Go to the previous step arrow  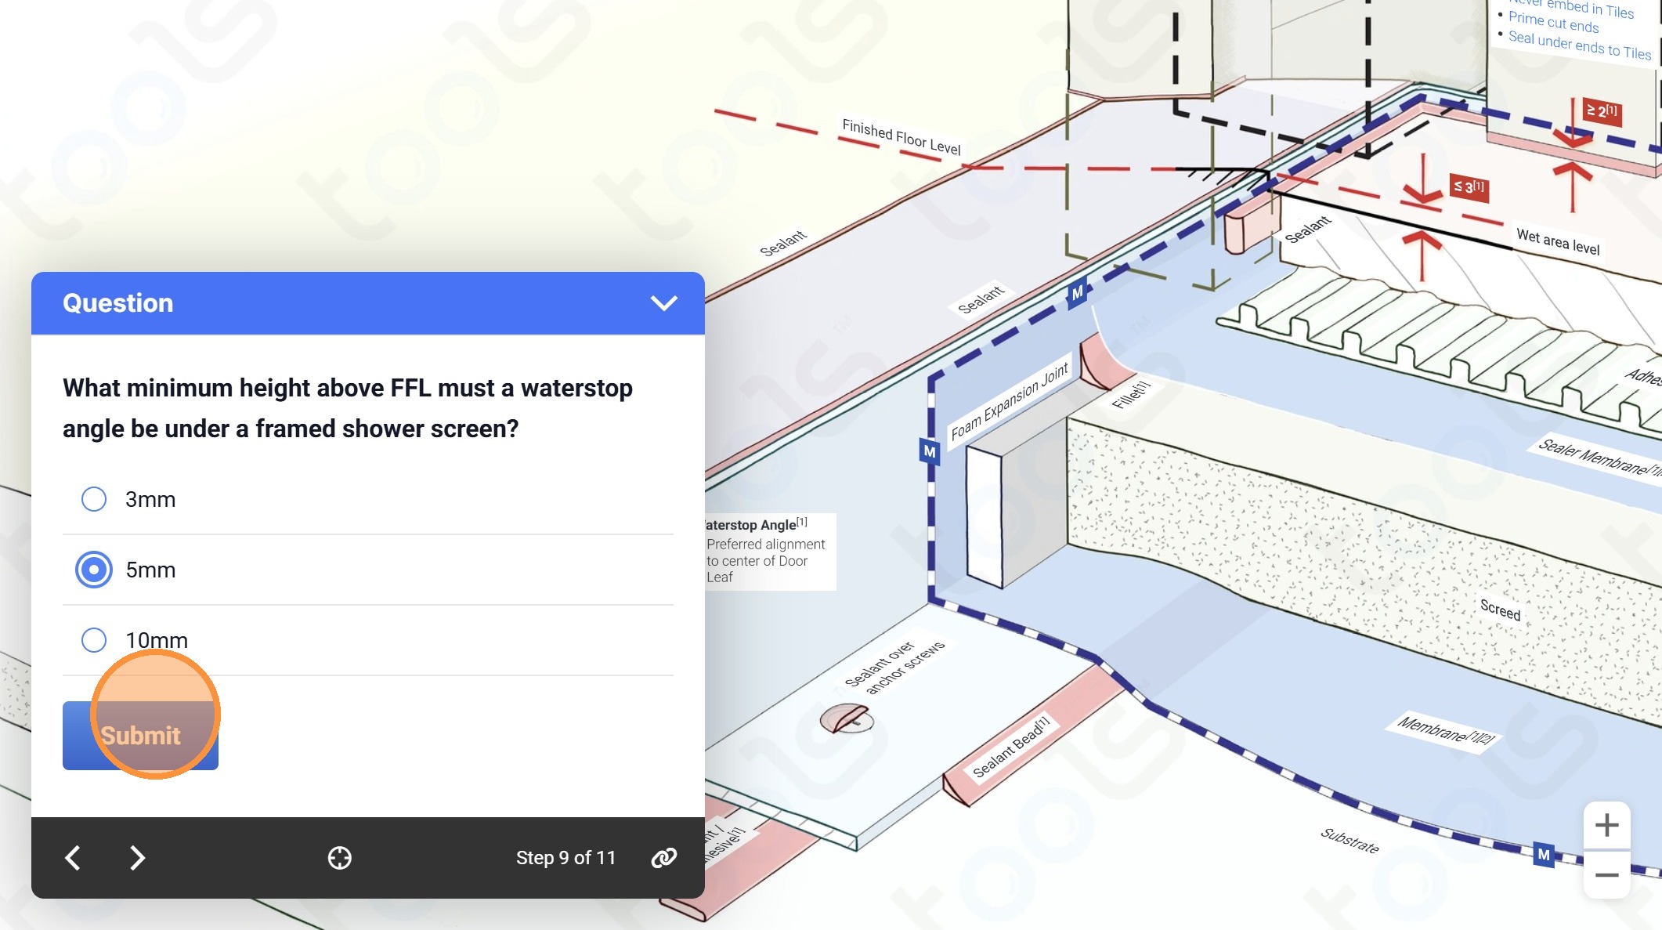click(73, 858)
